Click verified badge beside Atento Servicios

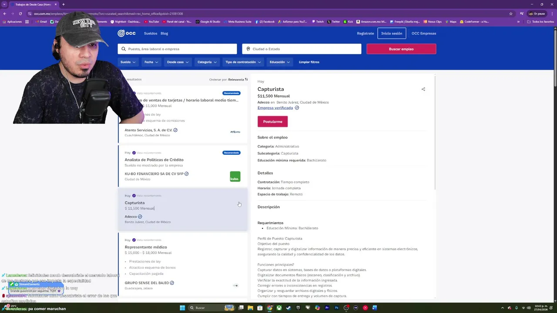pos(175,130)
